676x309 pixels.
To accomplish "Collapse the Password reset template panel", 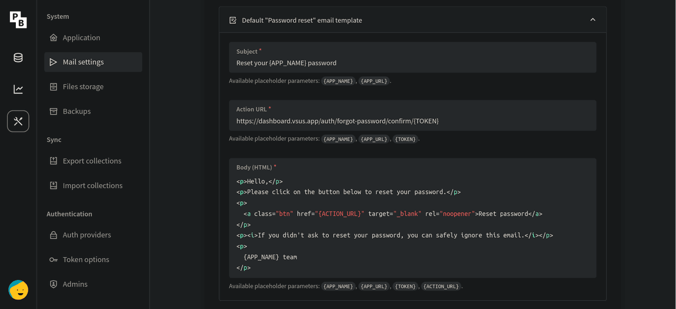I will (x=593, y=20).
